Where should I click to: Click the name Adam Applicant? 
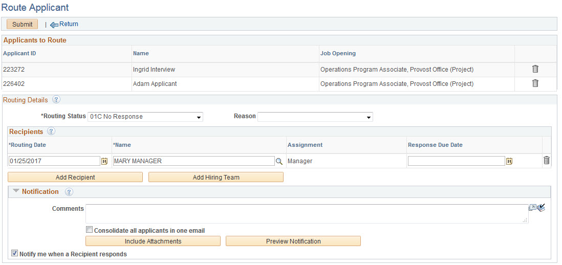point(155,84)
